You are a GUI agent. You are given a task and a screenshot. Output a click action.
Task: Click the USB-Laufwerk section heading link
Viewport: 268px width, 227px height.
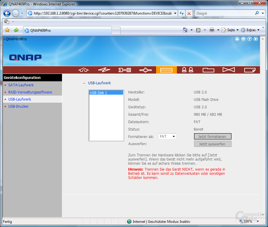coord(99,83)
